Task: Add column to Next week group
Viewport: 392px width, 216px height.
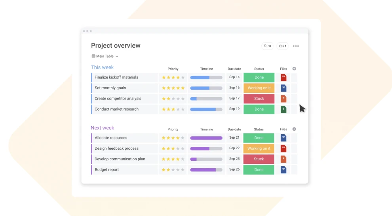Action: [x=294, y=129]
